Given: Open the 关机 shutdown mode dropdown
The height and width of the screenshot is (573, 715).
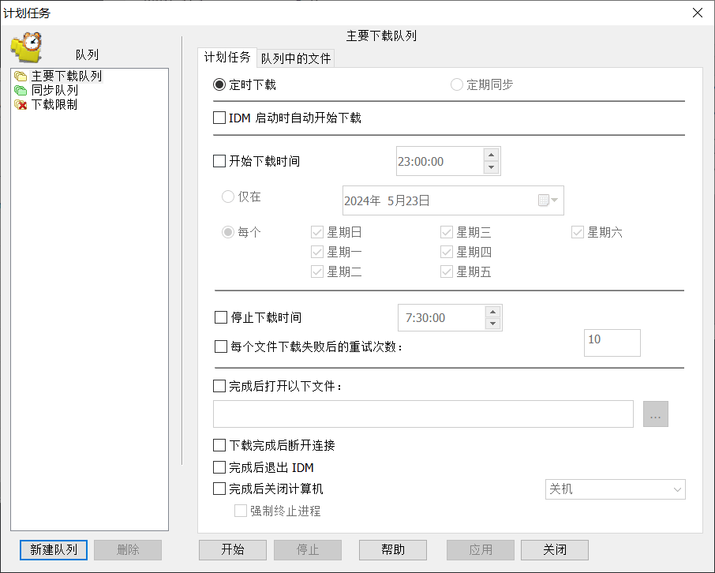Looking at the screenshot, I should 616,489.
